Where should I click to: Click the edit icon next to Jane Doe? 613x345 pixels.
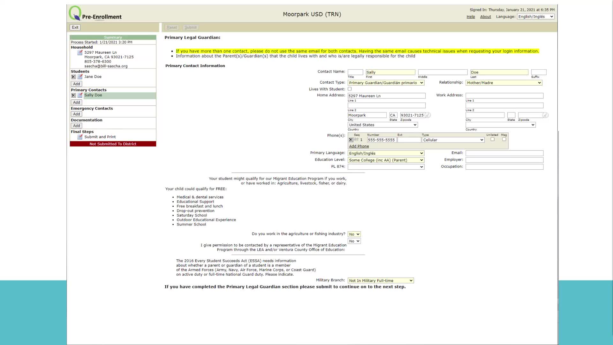[80, 77]
